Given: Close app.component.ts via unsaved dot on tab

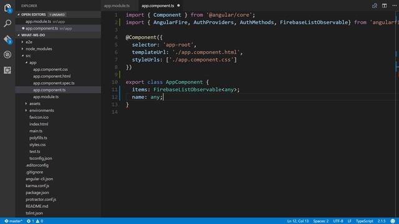Looking at the screenshot, I should pyautogui.click(x=178, y=6).
